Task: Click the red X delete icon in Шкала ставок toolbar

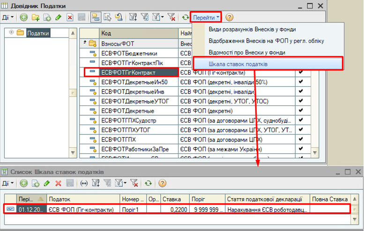Action: coord(59,184)
